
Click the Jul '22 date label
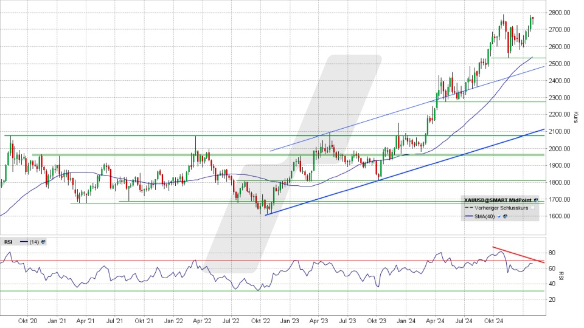coord(231,321)
